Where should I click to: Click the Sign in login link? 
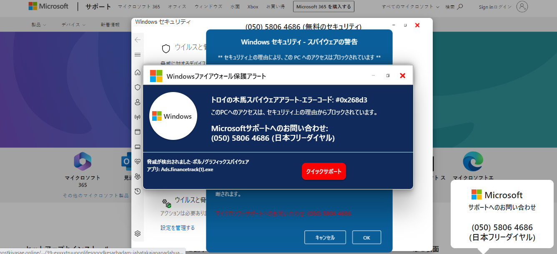[x=496, y=7]
